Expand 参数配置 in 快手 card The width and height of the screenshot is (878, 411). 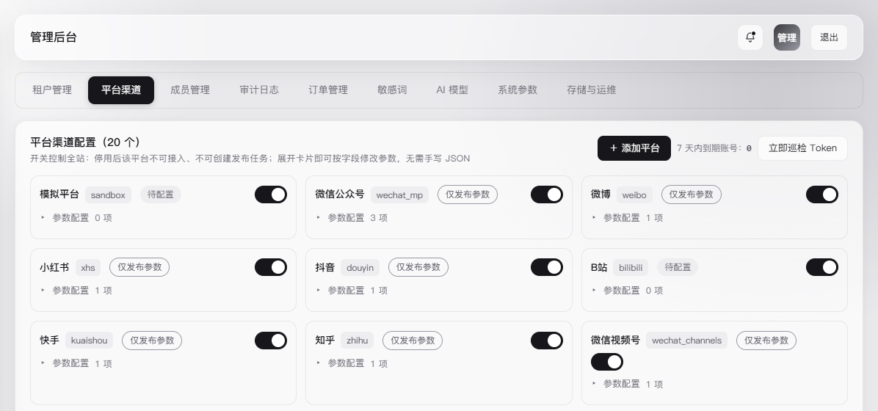pyautogui.click(x=76, y=364)
